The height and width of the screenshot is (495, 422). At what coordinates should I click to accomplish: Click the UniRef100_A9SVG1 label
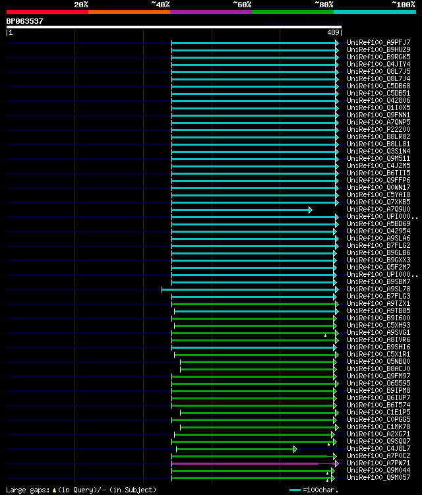tap(378, 333)
